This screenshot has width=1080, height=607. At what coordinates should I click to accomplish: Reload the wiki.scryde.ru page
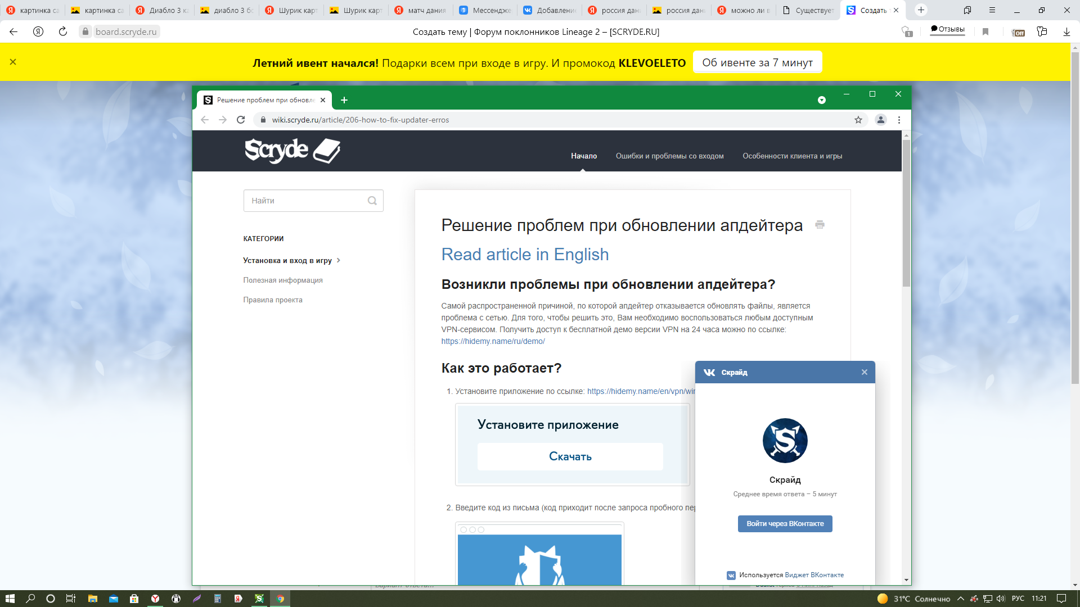(x=241, y=120)
